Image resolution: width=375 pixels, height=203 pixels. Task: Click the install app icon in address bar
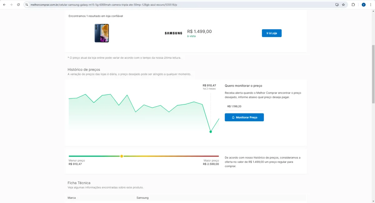pos(337,5)
